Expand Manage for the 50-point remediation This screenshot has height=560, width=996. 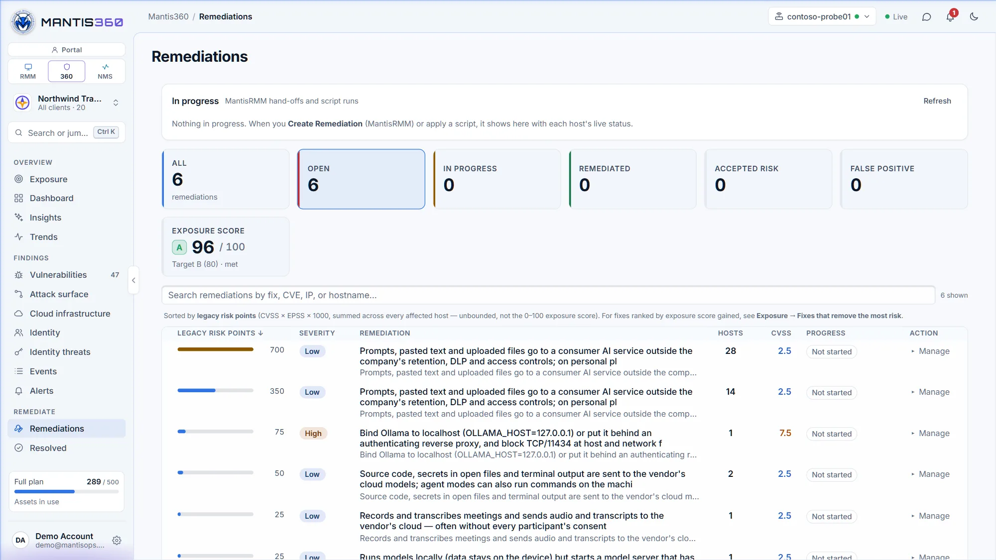point(930,474)
